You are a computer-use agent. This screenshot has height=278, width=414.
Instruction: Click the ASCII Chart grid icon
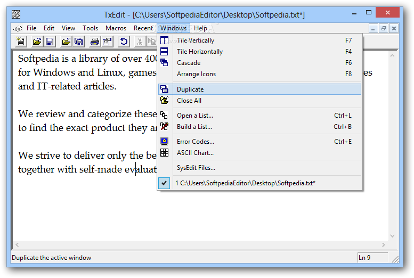[x=164, y=153]
